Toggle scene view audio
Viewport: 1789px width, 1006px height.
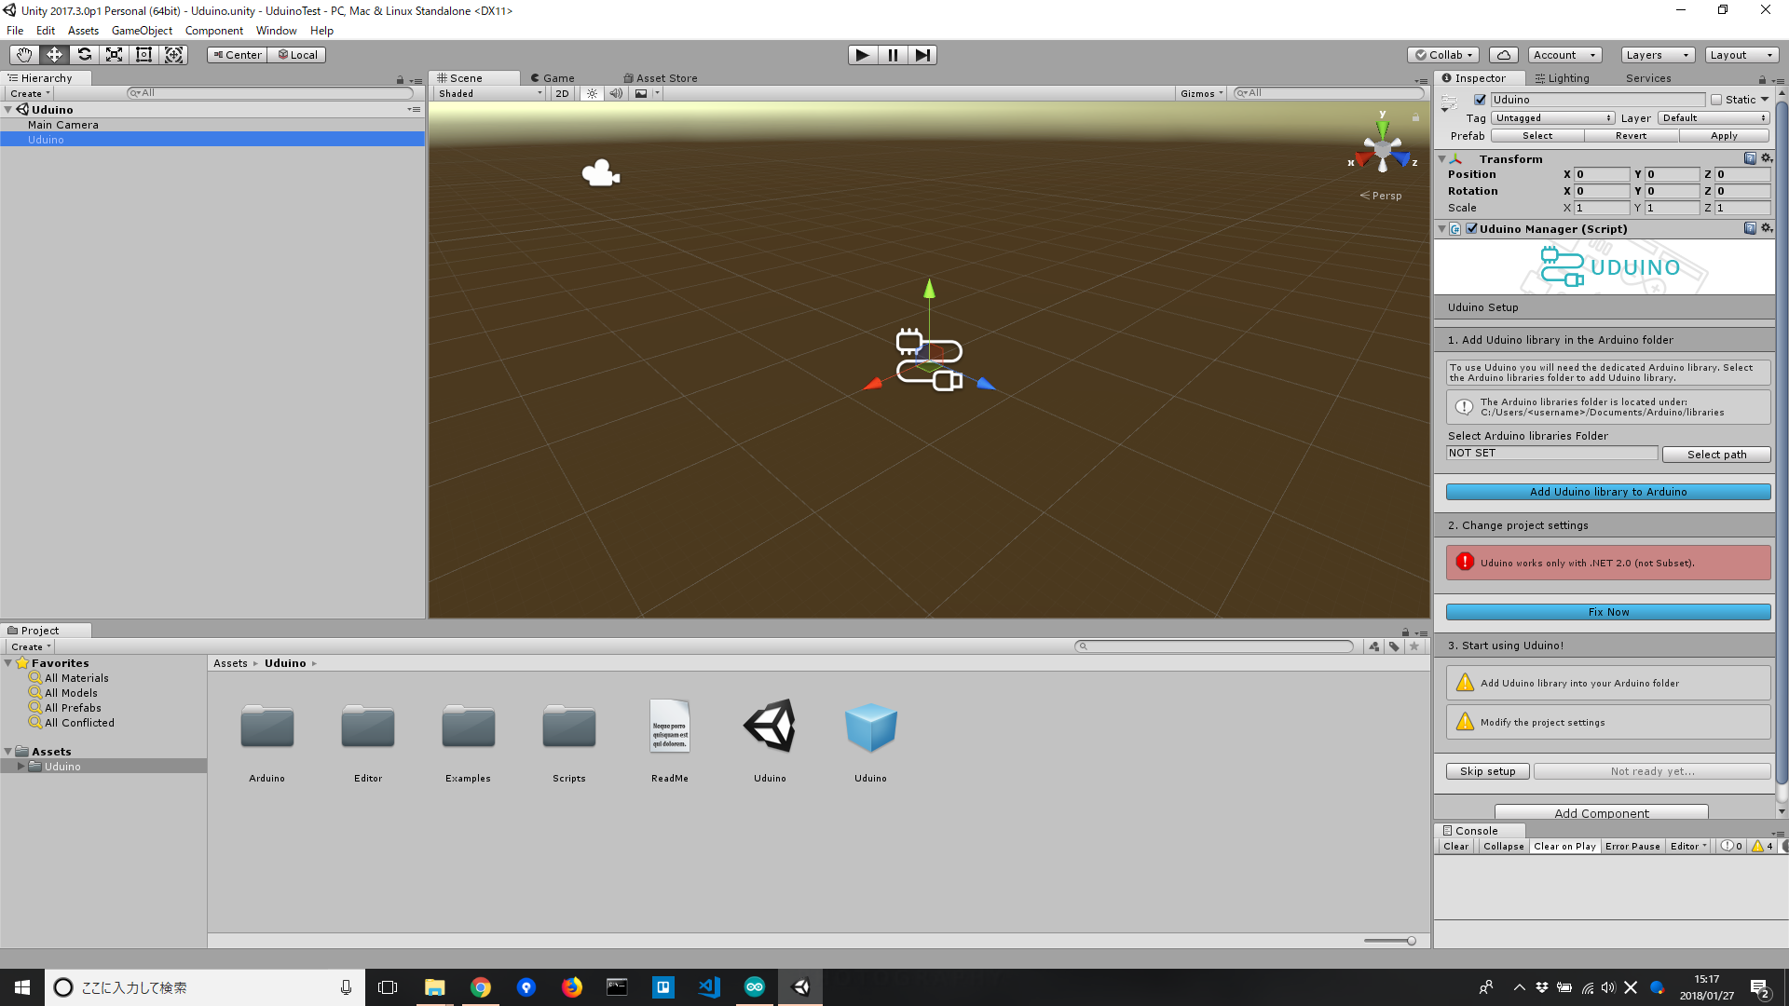point(616,93)
